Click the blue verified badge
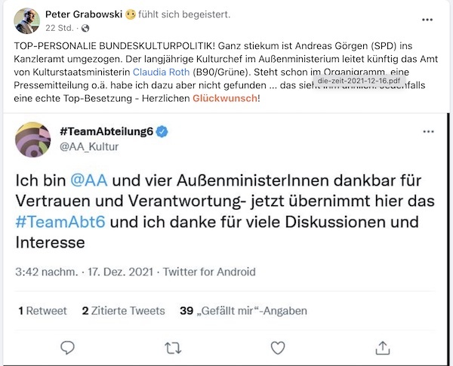The width and height of the screenshot is (453, 366). (162, 132)
